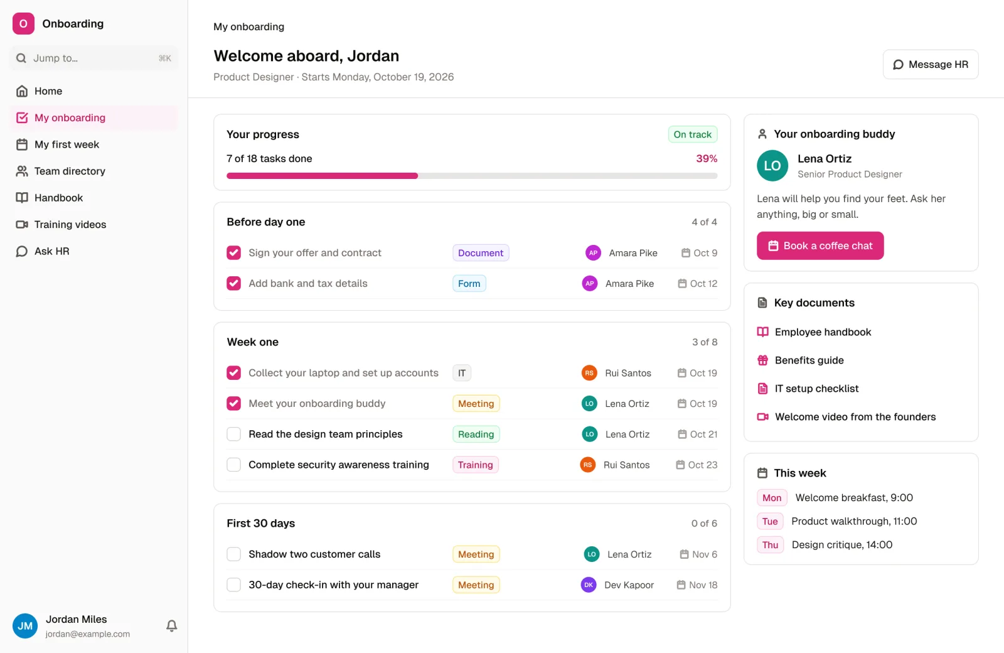The height and width of the screenshot is (653, 1004).
Task: Check Read the design team principles
Action: (233, 434)
